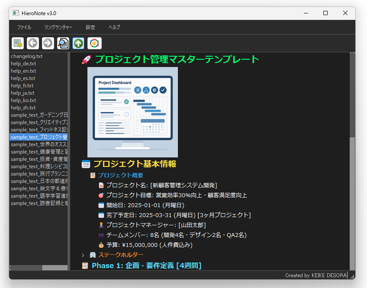Open the document search preview tool
This screenshot has height=288, width=367.
pos(63,43)
